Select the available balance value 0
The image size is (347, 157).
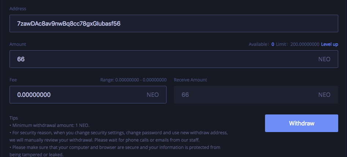pos(273,44)
